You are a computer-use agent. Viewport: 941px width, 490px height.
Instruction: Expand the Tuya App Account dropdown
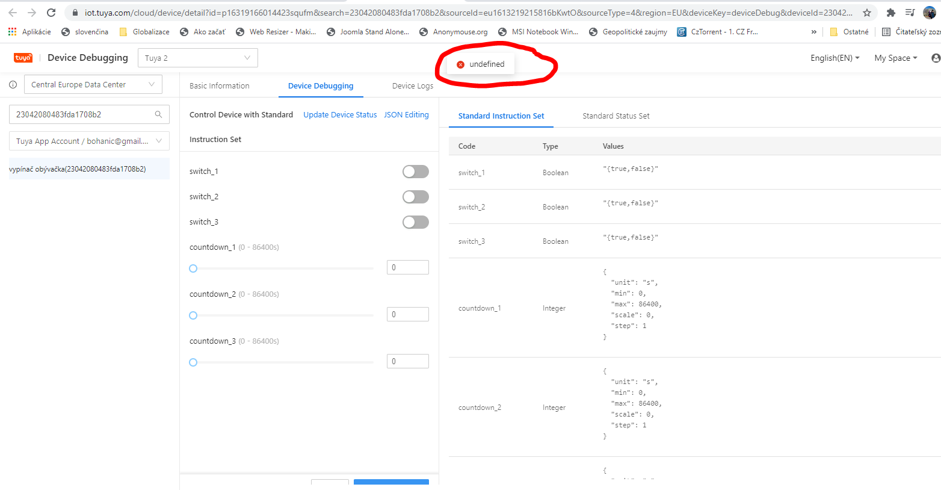(88, 141)
